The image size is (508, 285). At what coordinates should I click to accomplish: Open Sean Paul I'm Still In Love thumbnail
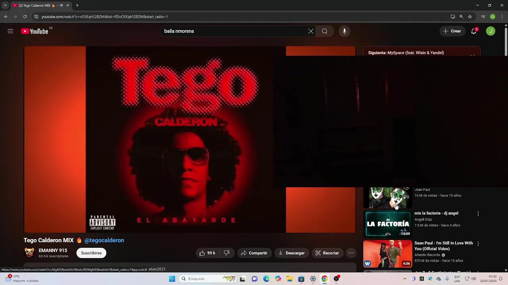[388, 254]
